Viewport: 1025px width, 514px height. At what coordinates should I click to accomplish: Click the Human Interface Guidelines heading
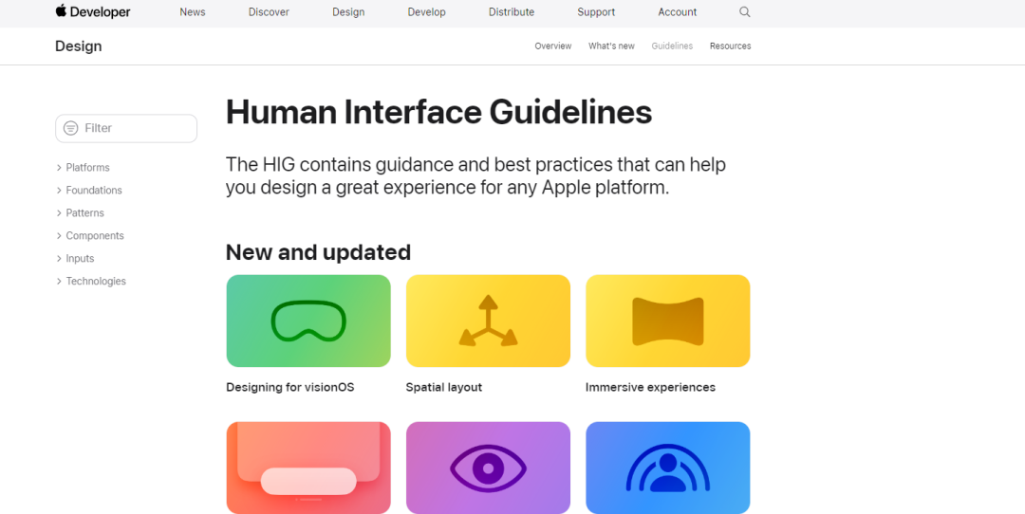[438, 112]
